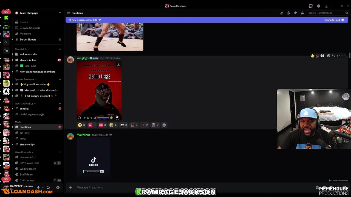Image resolution: width=351 pixels, height=197 pixels.
Task: Toggle the laughing emoji reaction with 4
Action: (113, 125)
